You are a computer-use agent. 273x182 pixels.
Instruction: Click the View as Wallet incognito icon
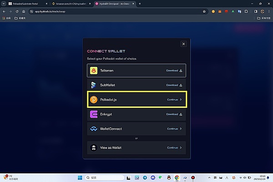(x=94, y=148)
